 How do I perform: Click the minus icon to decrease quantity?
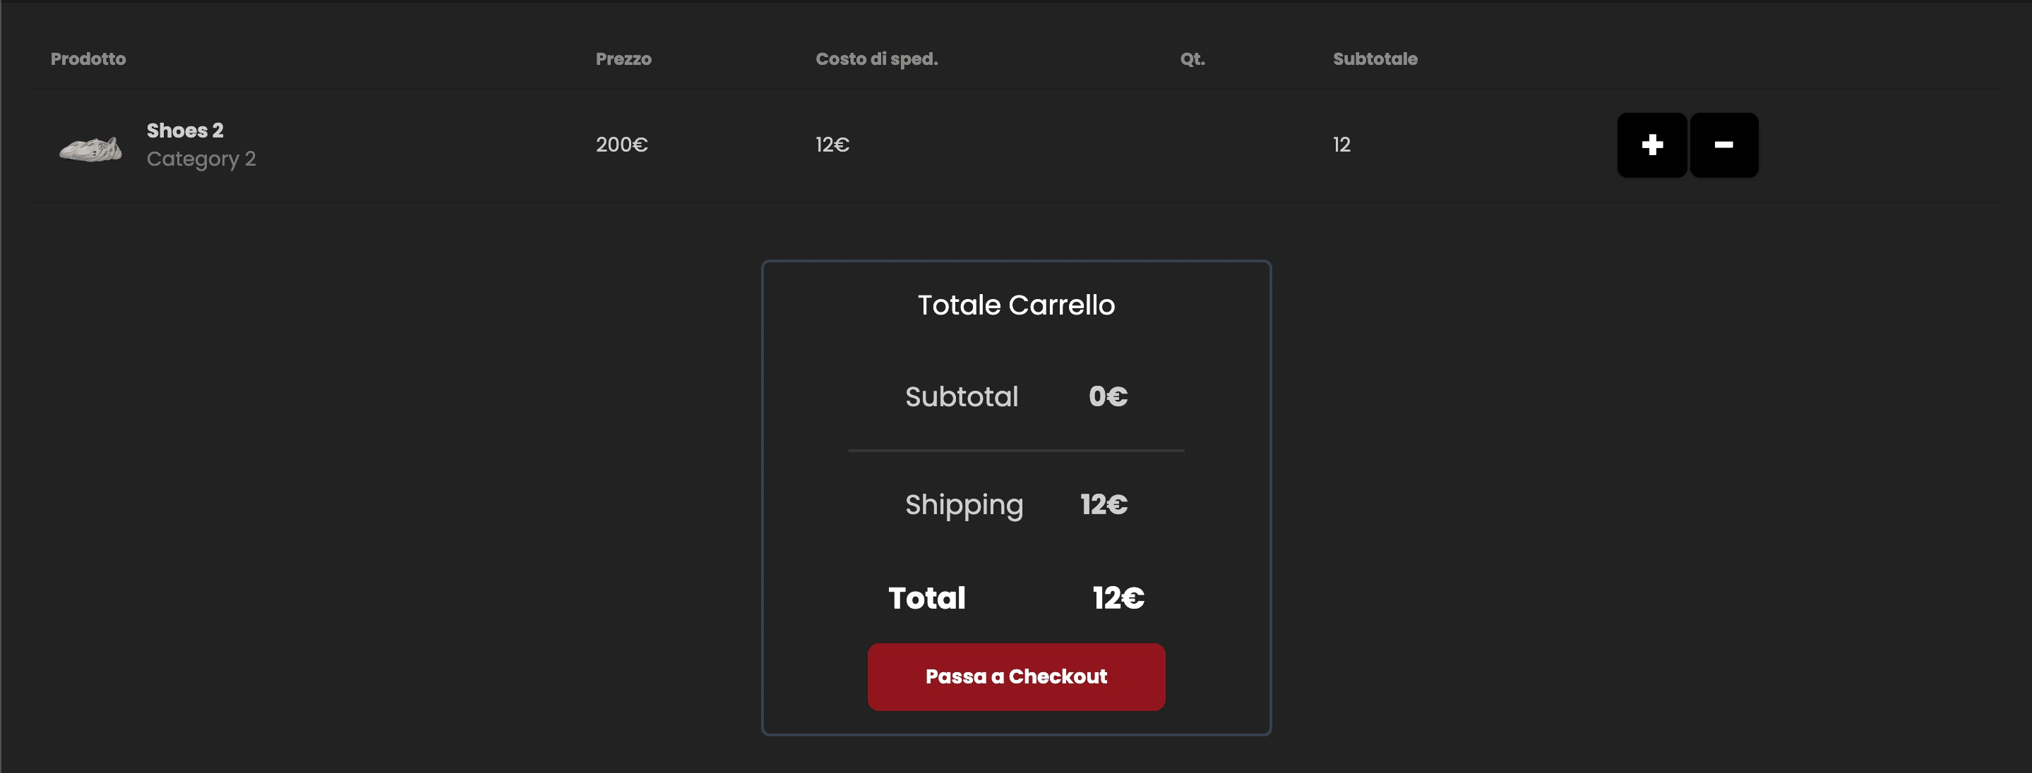[1723, 145]
